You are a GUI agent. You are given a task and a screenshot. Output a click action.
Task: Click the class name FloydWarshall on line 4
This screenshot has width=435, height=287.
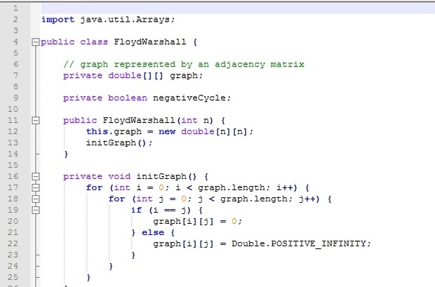click(150, 42)
